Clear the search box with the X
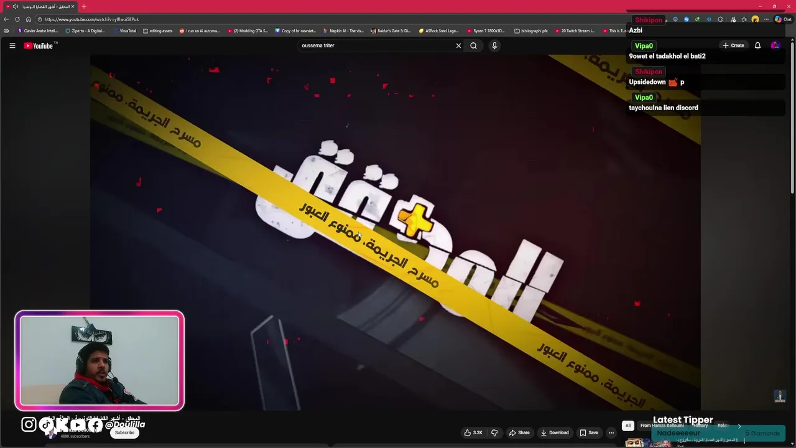 pyautogui.click(x=458, y=45)
